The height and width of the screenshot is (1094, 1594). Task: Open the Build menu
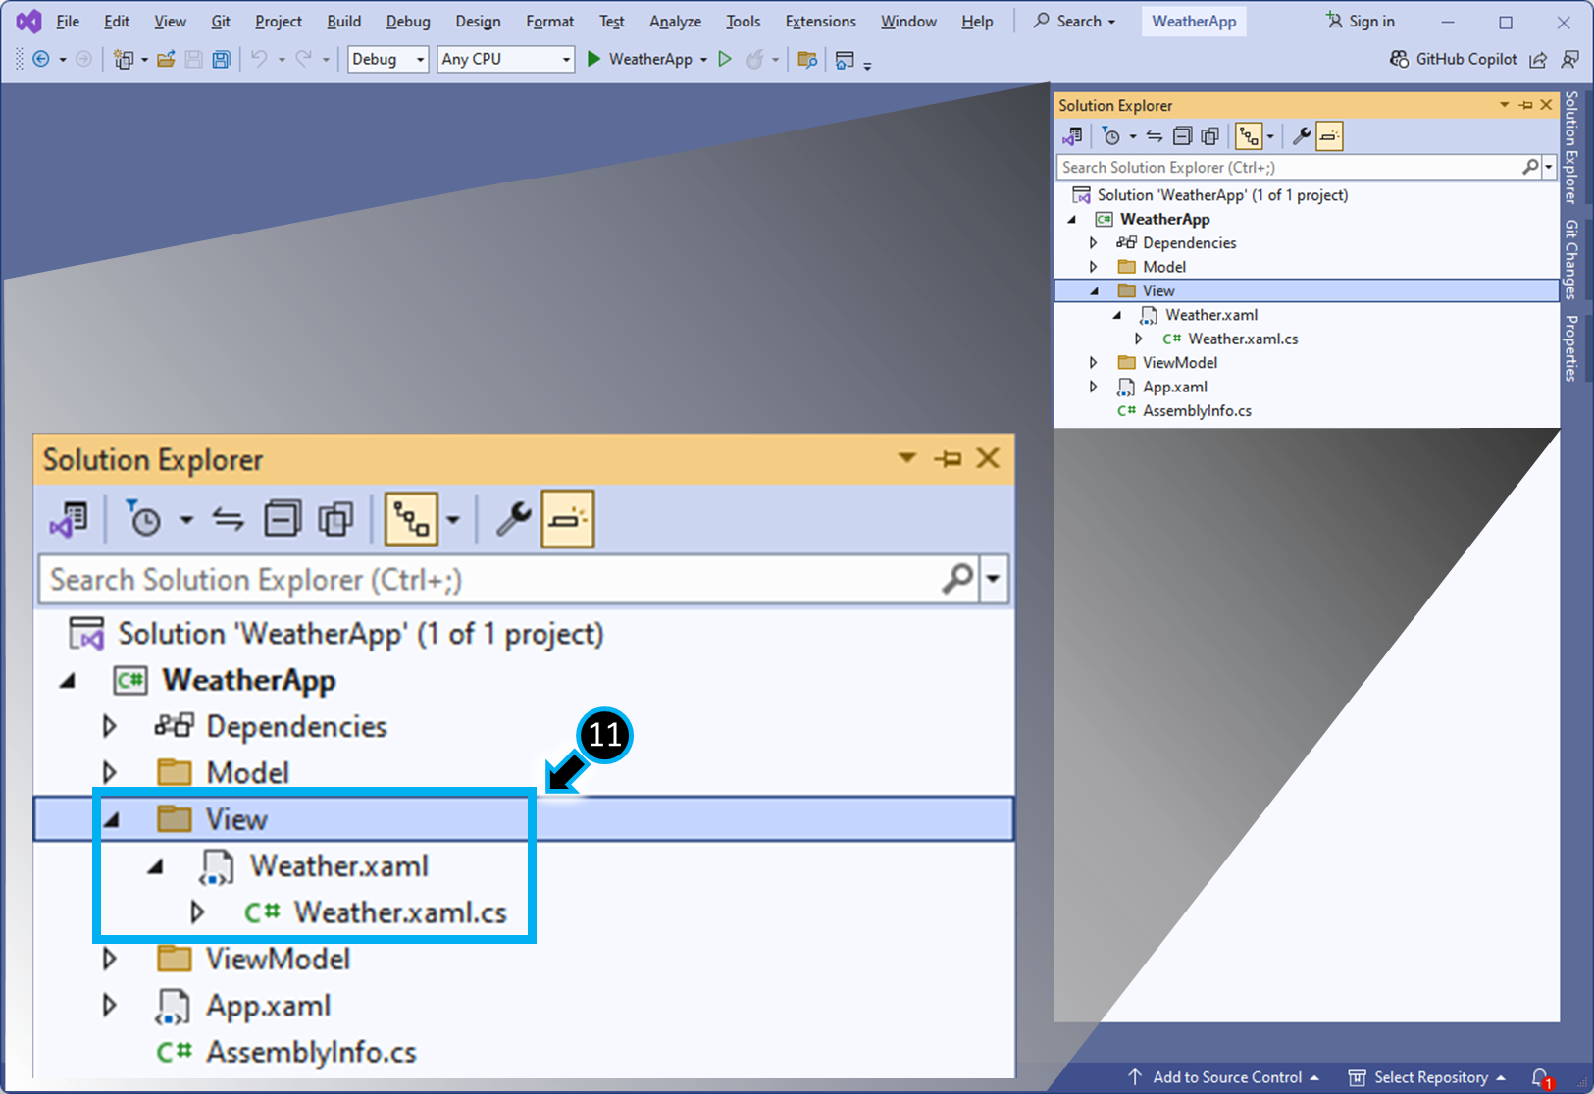343,21
